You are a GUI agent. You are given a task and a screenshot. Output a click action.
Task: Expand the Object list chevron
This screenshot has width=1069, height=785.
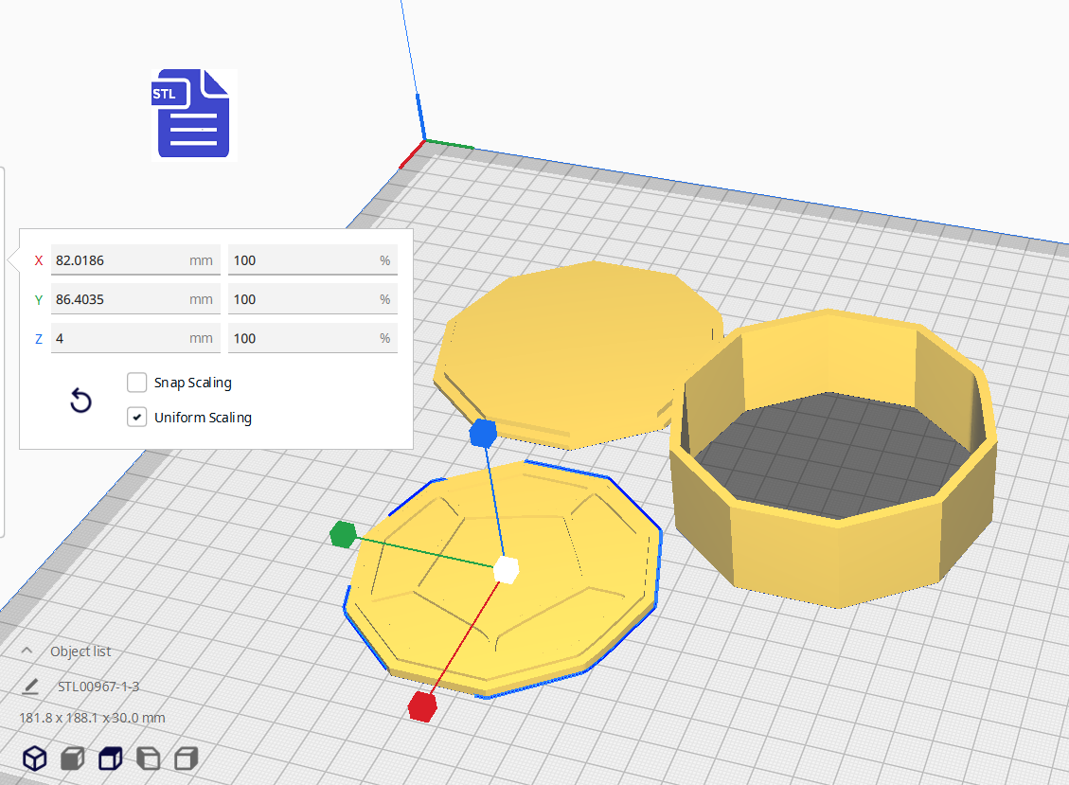point(27,651)
